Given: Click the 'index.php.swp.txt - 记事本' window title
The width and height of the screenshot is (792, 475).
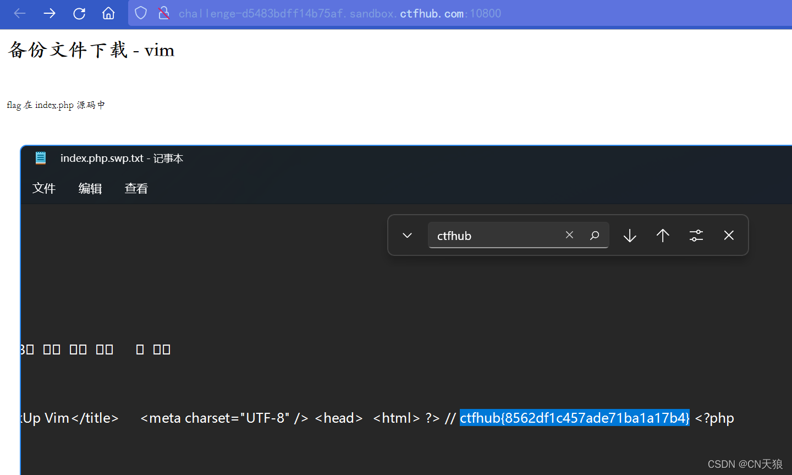Looking at the screenshot, I should pos(122,159).
